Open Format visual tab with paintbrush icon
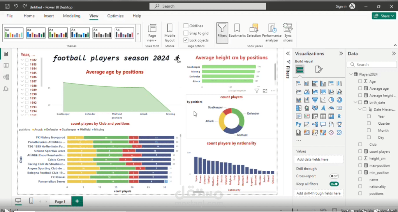The image size is (398, 212). pyautogui.click(x=319, y=69)
